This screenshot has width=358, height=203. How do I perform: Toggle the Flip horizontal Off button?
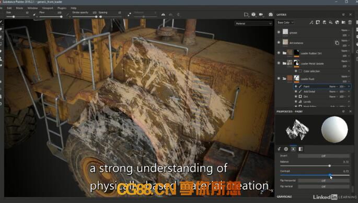(x=324, y=181)
